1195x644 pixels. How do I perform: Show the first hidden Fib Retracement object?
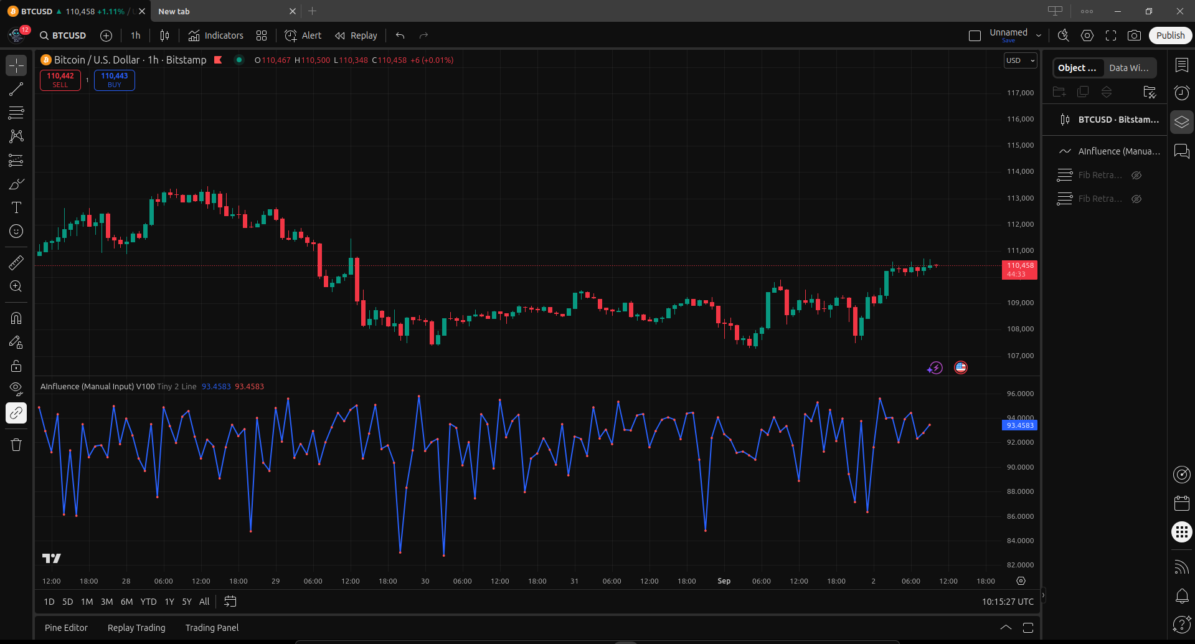1136,175
